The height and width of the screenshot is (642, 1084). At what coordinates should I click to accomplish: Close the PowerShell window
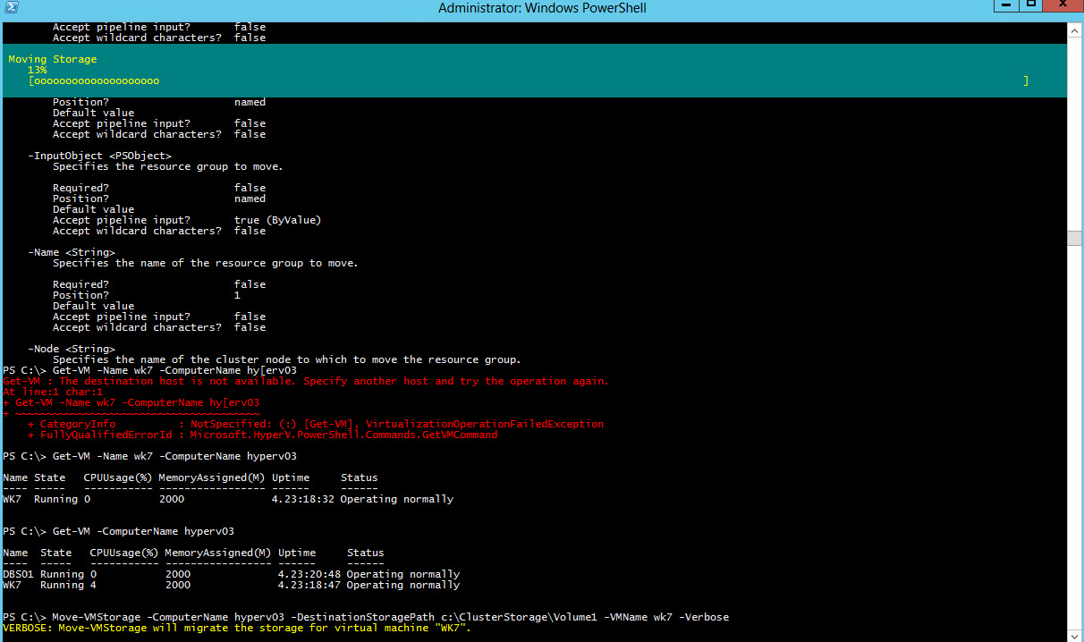[1061, 6]
